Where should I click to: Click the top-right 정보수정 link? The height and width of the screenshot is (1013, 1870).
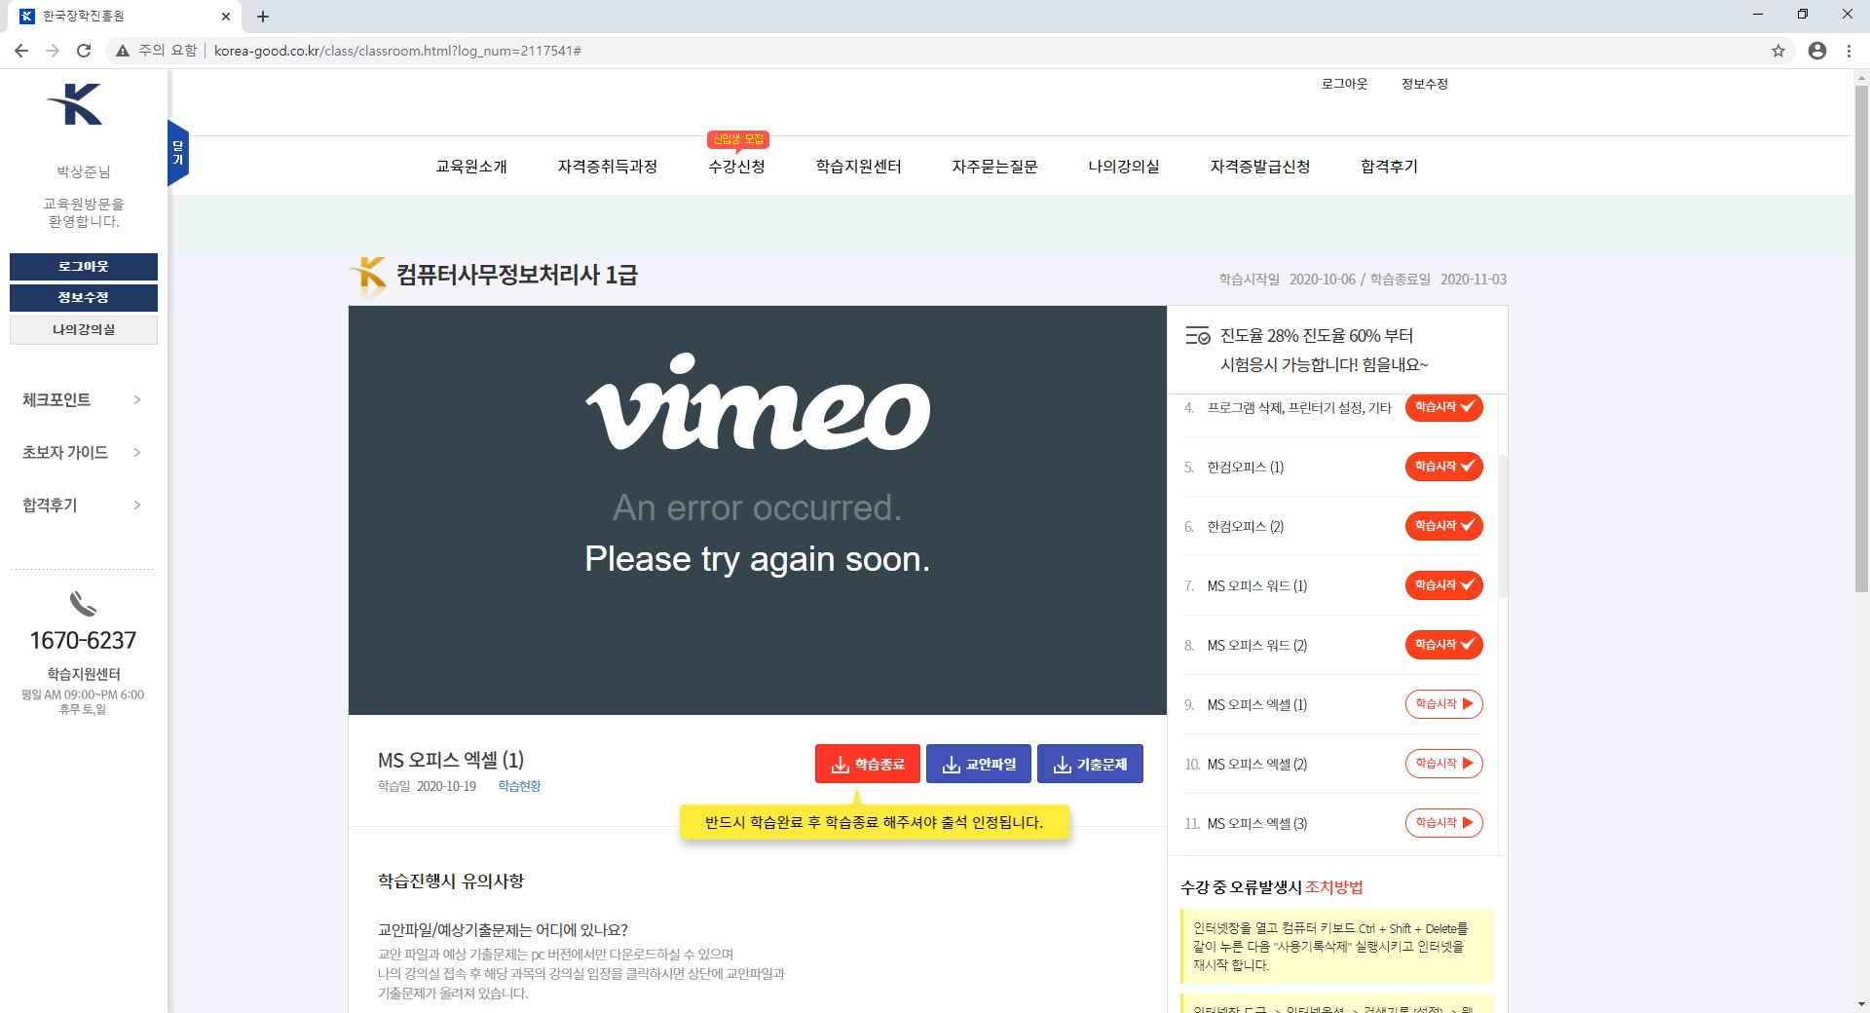pos(1425,84)
